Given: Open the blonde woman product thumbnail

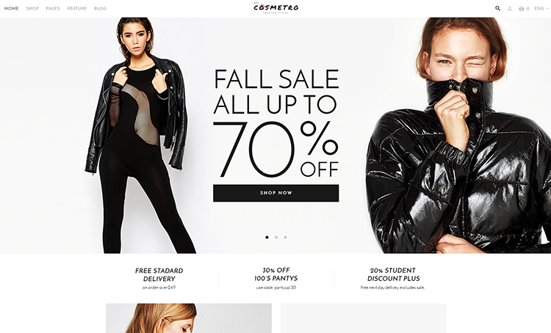Looking at the screenshot, I should 189,318.
